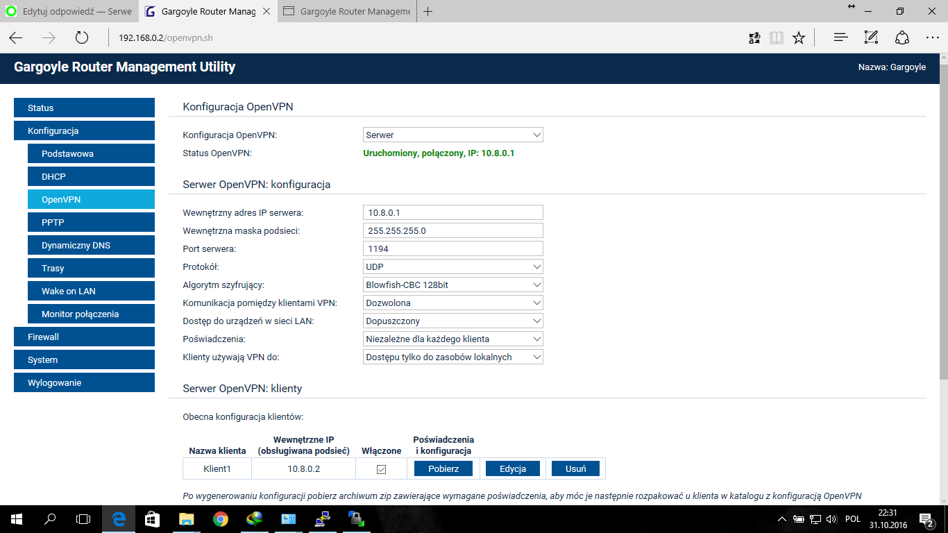Add this page to favorites with star icon
This screenshot has width=948, height=533.
[x=799, y=37]
